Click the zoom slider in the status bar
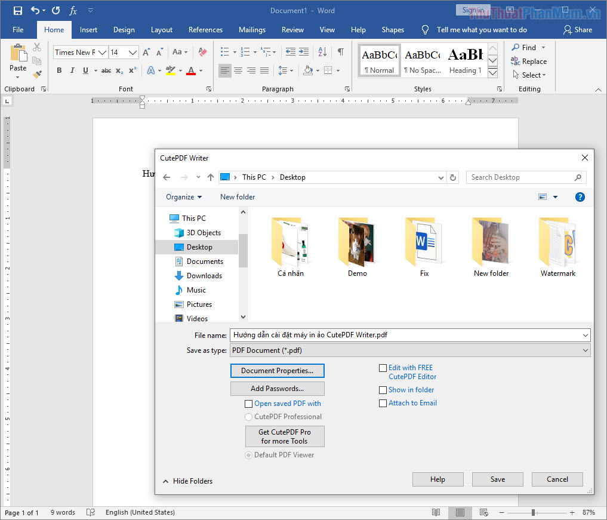The height and width of the screenshot is (520, 607). click(x=534, y=512)
